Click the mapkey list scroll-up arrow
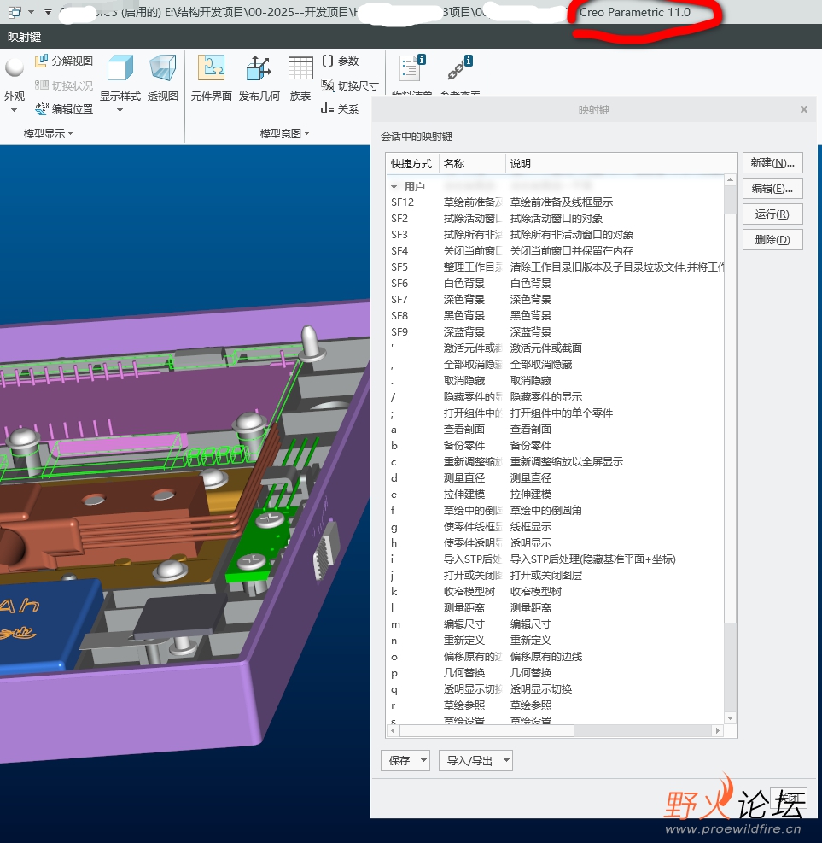 click(x=730, y=180)
